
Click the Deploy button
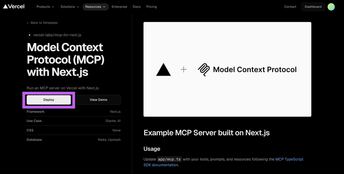49,100
